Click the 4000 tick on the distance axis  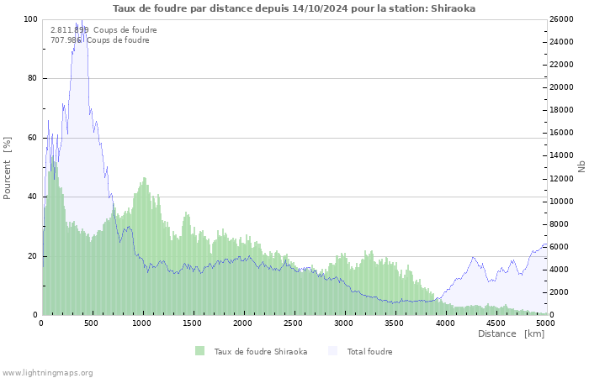click(x=445, y=323)
